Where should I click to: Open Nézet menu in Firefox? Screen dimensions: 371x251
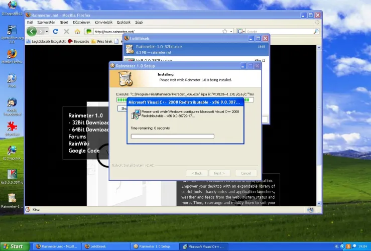pos(64,22)
